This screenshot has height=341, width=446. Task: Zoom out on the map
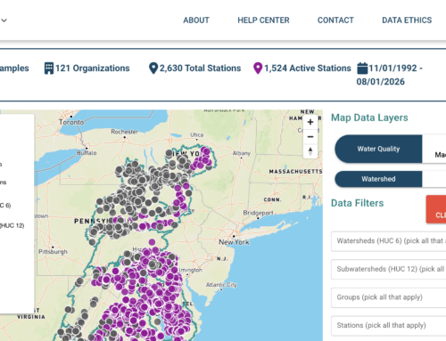click(310, 137)
